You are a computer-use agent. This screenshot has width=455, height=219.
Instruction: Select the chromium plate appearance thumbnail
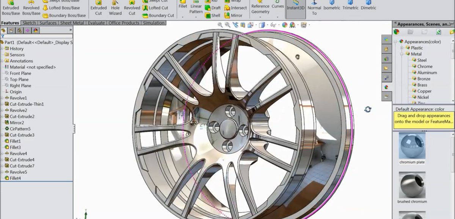[412, 148]
